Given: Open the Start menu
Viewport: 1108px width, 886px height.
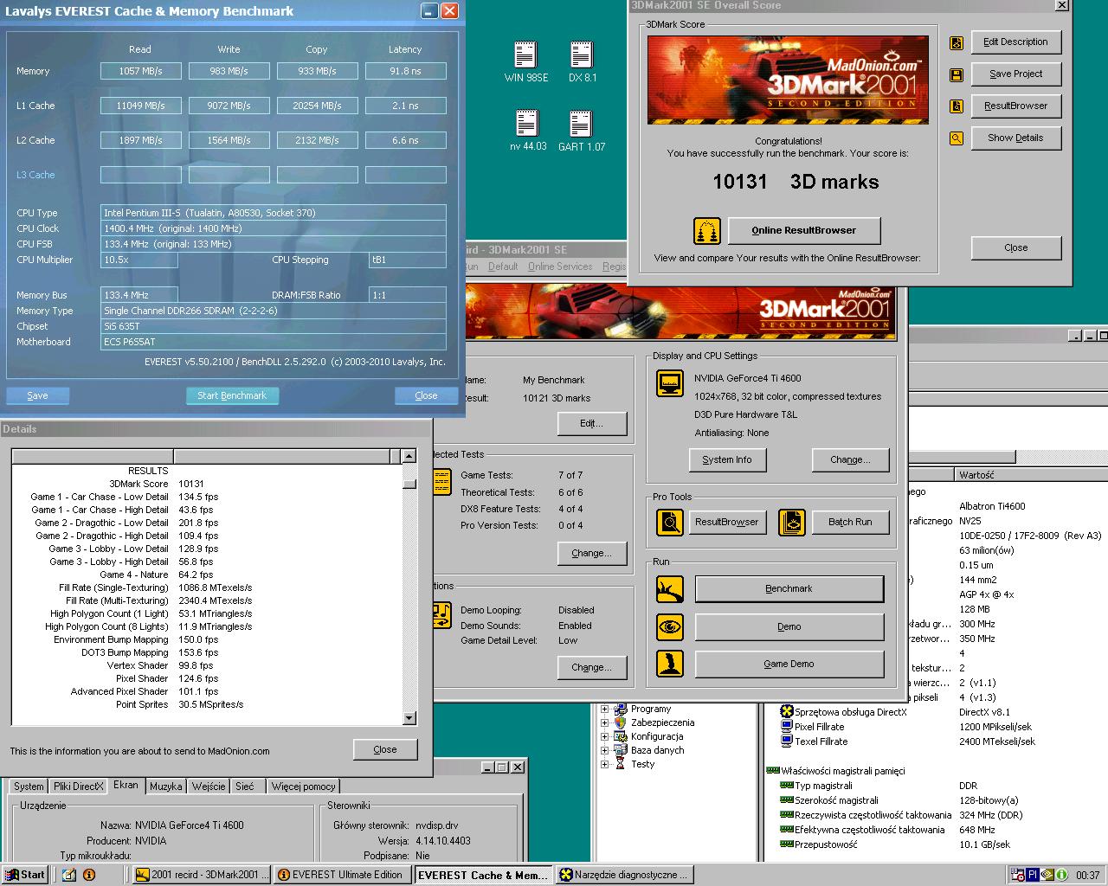Looking at the screenshot, I should pyautogui.click(x=25, y=875).
